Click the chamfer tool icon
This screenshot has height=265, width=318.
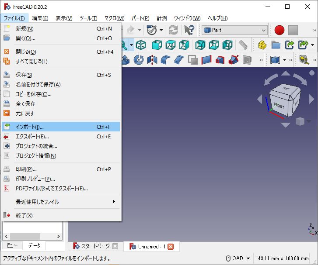pyautogui.click(x=179, y=60)
